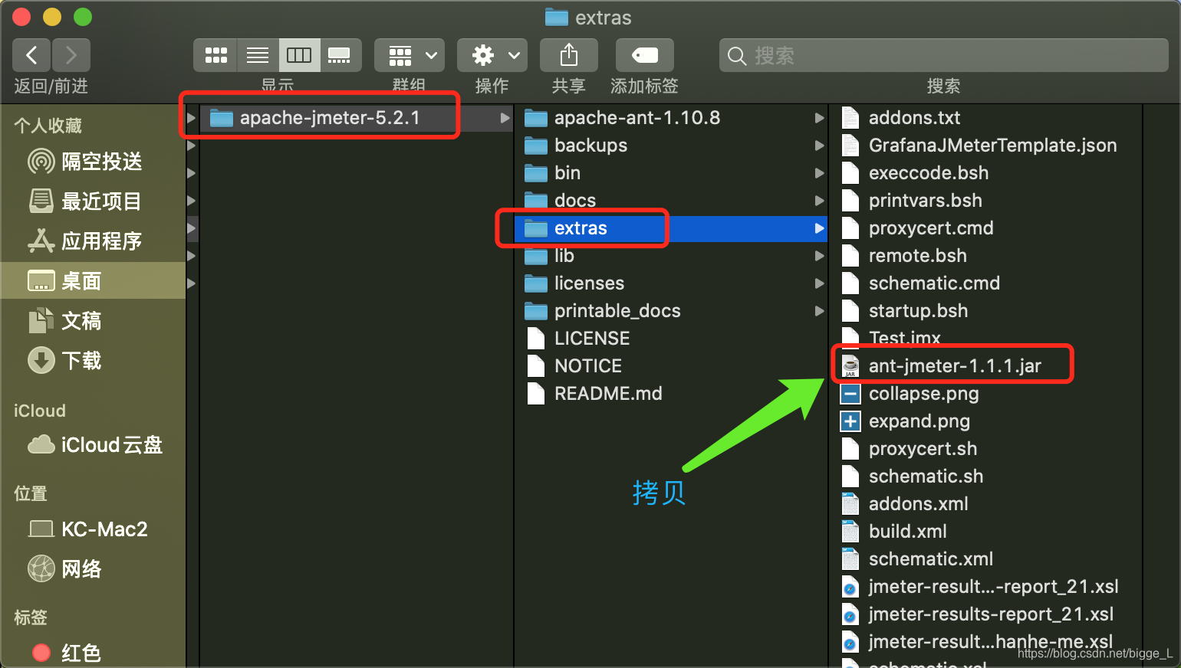Select the lib folder

(671, 256)
